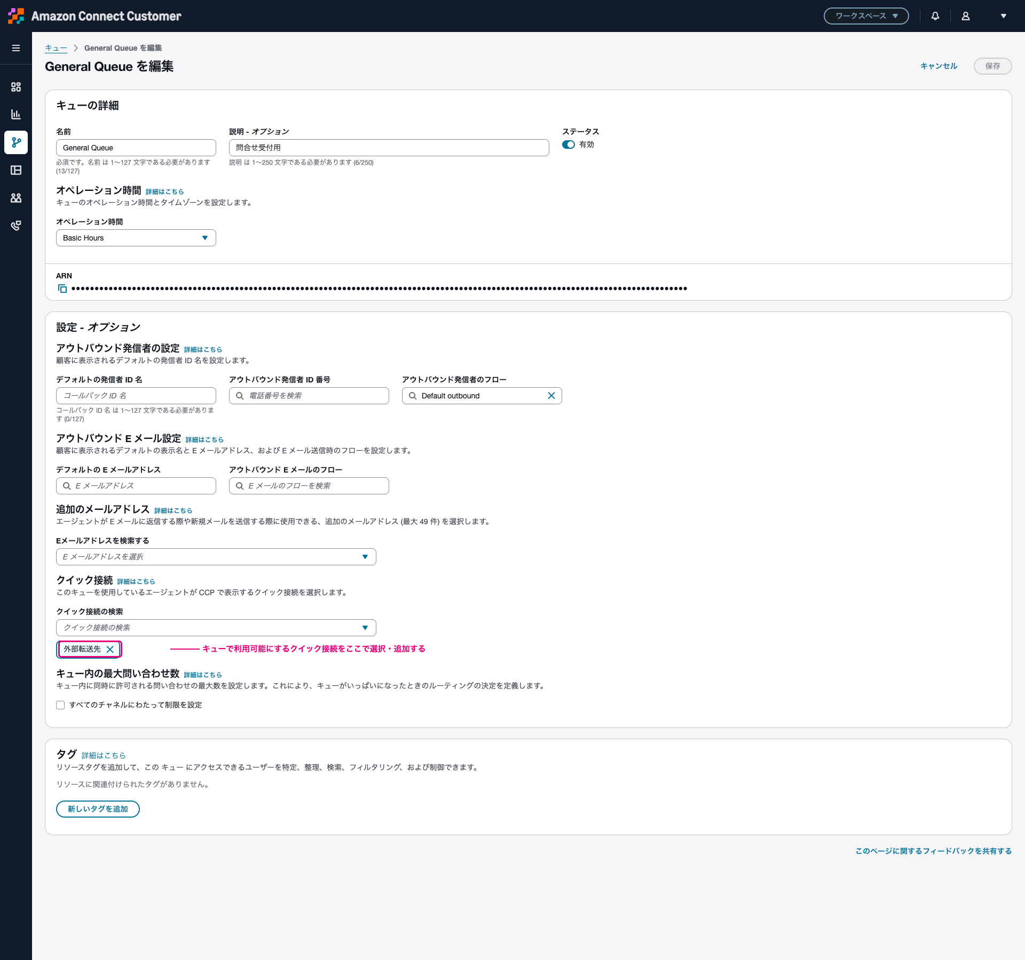
Task: Focus the アウトバウンド発信者 ID 番号 search field
Action: pyautogui.click(x=309, y=396)
